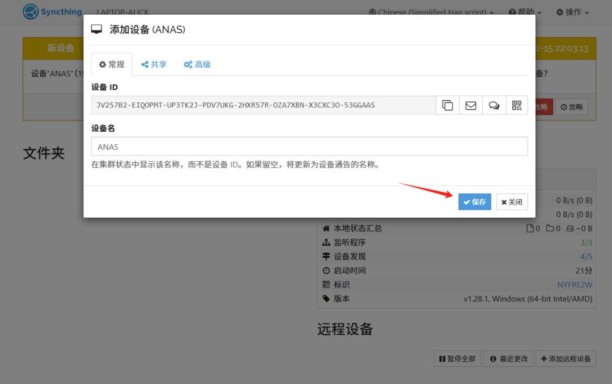Open 最近更改 list
This screenshot has width=612, height=384.
[509, 359]
